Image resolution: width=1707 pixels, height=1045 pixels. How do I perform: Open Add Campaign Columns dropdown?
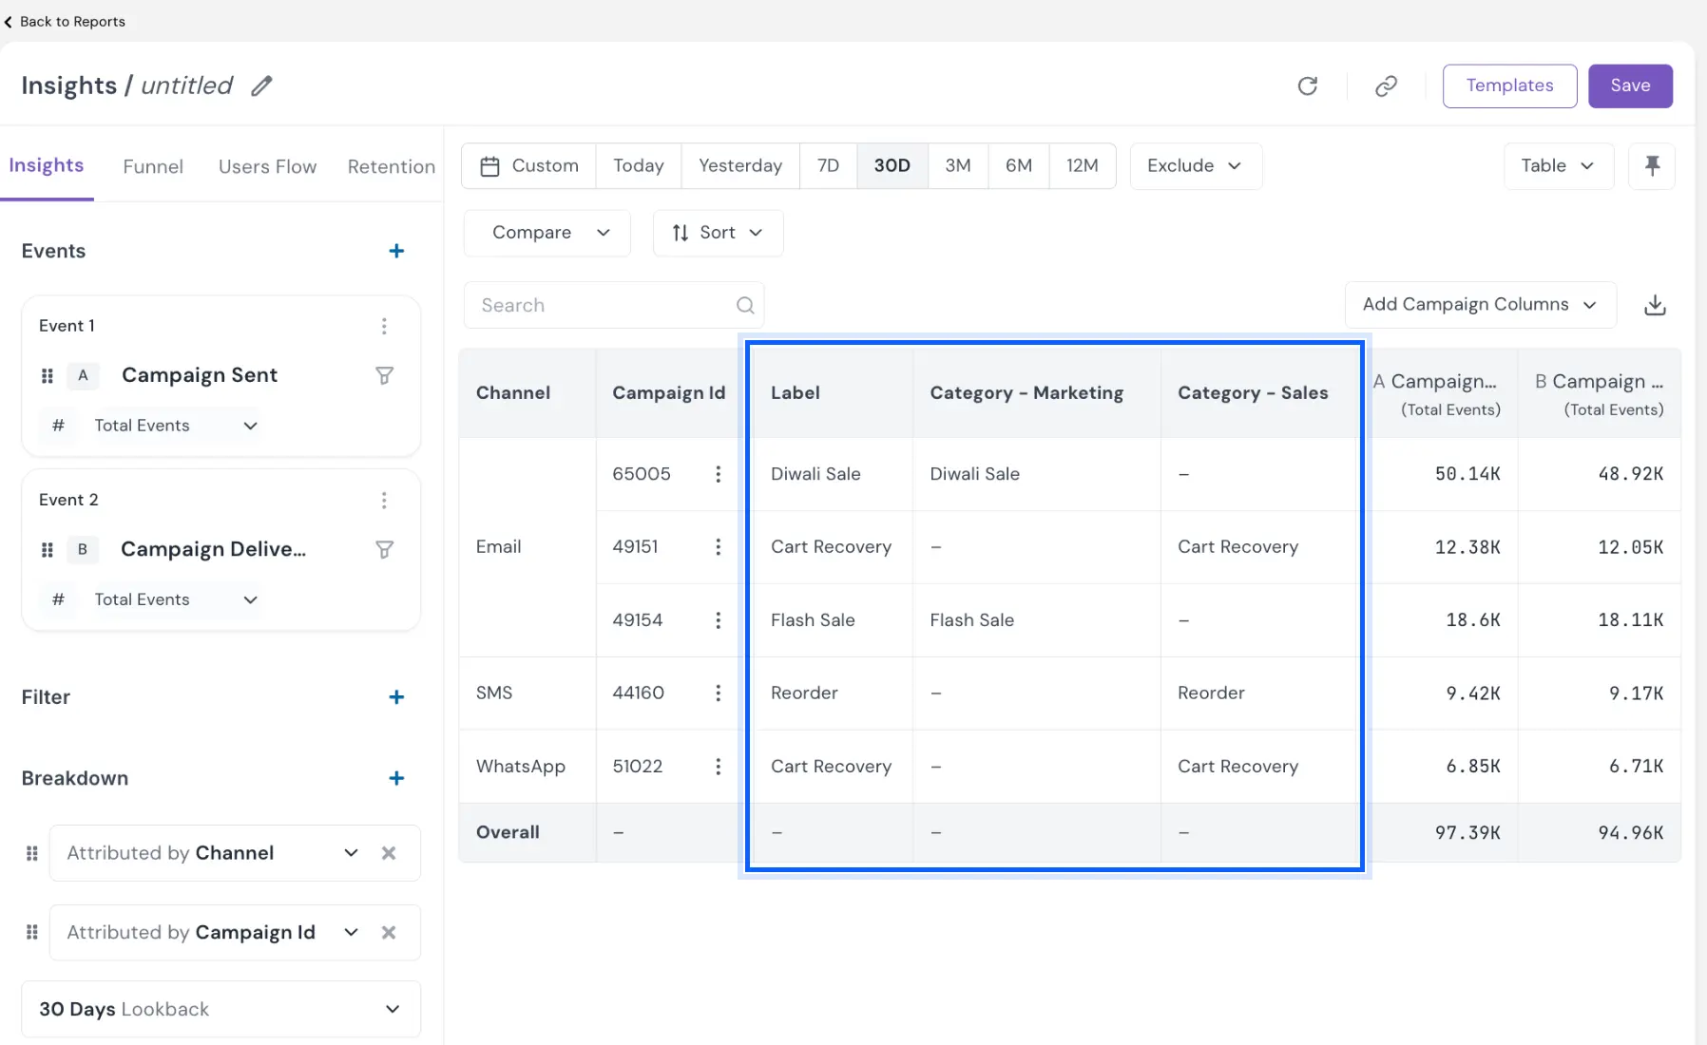[x=1480, y=305]
